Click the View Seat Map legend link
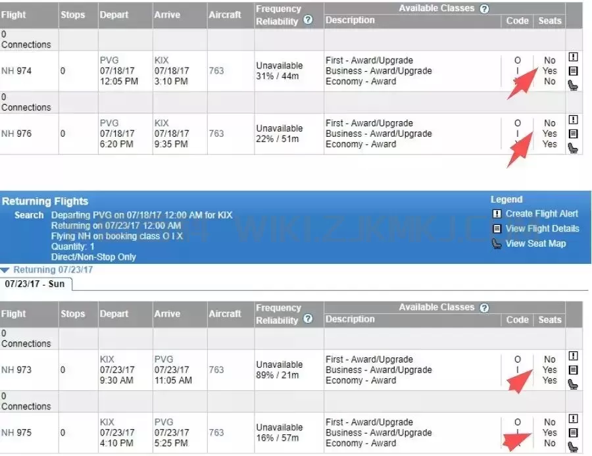592x456 pixels. [x=535, y=243]
